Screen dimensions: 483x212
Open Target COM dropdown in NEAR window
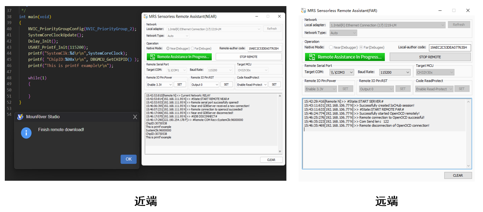coord(177,70)
